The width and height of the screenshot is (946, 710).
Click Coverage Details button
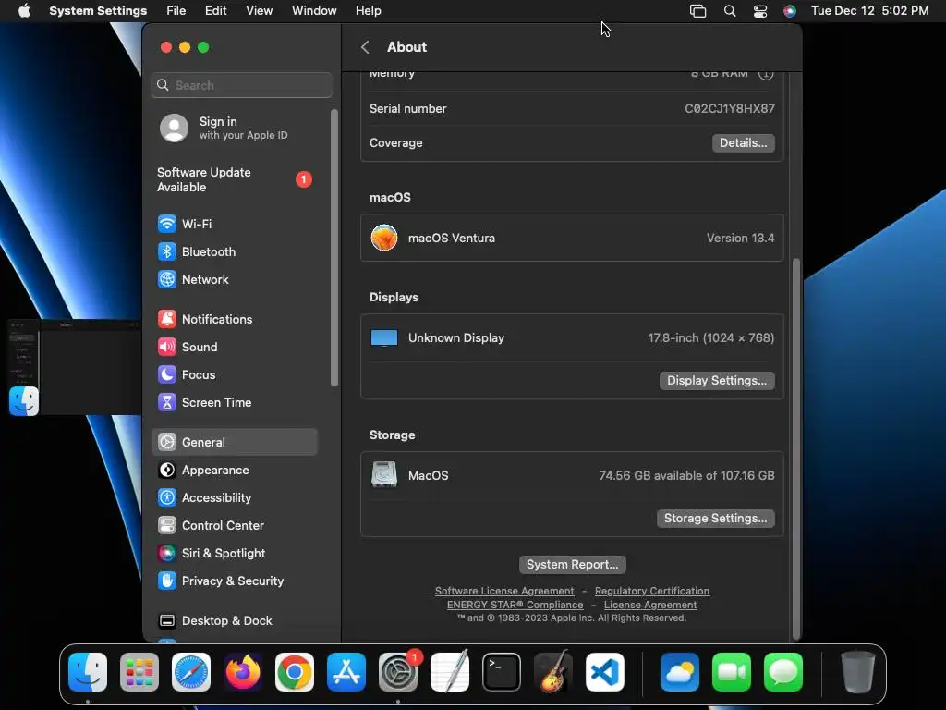744,143
